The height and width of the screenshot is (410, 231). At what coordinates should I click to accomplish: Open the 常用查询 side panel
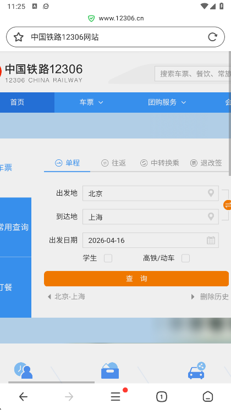coord(15,227)
